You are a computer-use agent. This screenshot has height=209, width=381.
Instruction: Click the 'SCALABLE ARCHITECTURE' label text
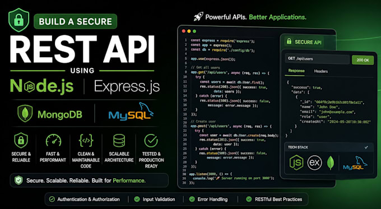coord(119,157)
